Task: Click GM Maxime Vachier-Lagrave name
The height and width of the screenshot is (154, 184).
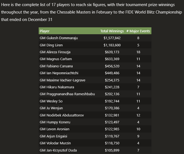Action: coord(62,80)
